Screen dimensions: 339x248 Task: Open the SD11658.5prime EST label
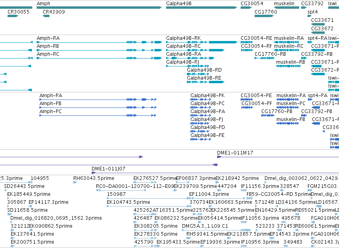27,210
